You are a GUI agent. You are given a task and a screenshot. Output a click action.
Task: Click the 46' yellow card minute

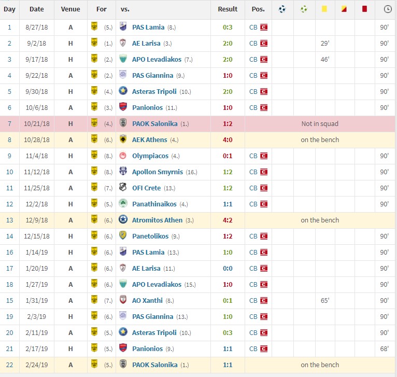325,59
